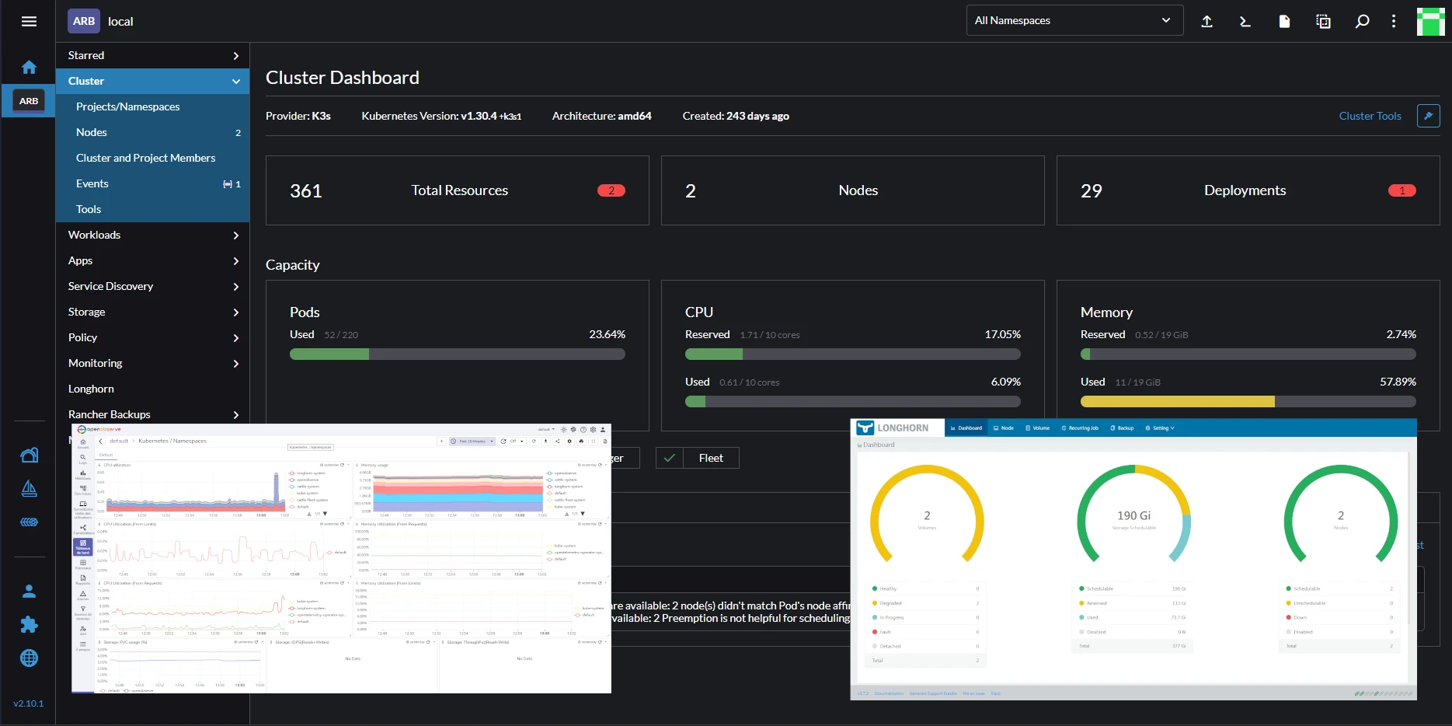The image size is (1452, 726).
Task: Switch to Longhorn Volume tab
Action: pos(1038,428)
